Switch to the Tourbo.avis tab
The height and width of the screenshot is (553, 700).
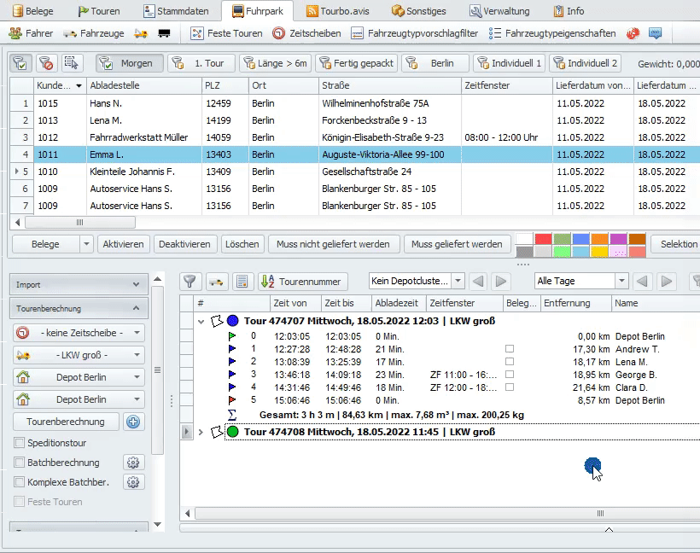click(x=338, y=11)
